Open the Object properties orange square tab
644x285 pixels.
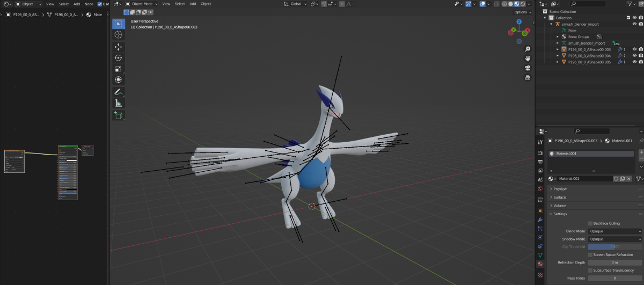coord(540,210)
